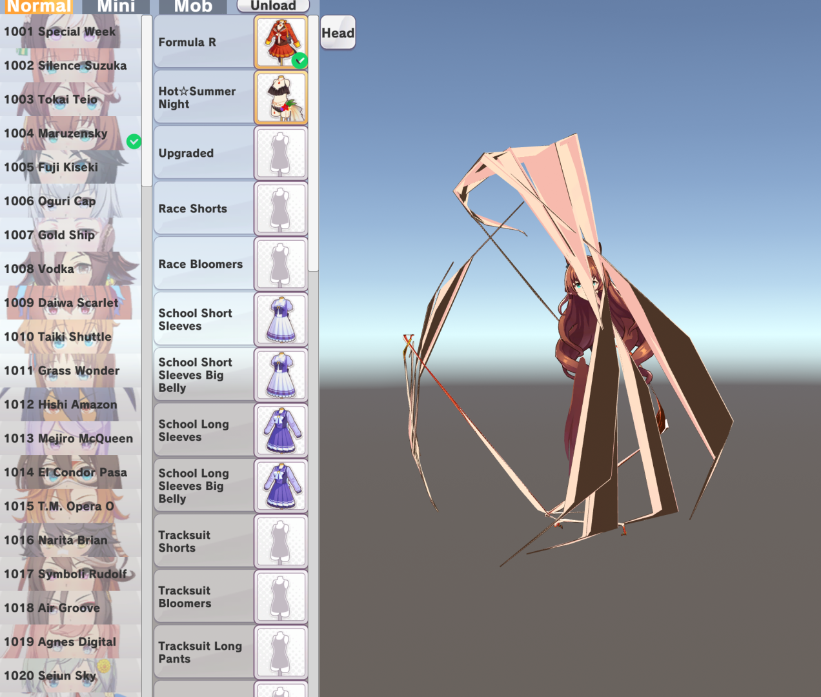Click the Unload button
Image resolution: width=821 pixels, height=697 pixels.
[273, 6]
